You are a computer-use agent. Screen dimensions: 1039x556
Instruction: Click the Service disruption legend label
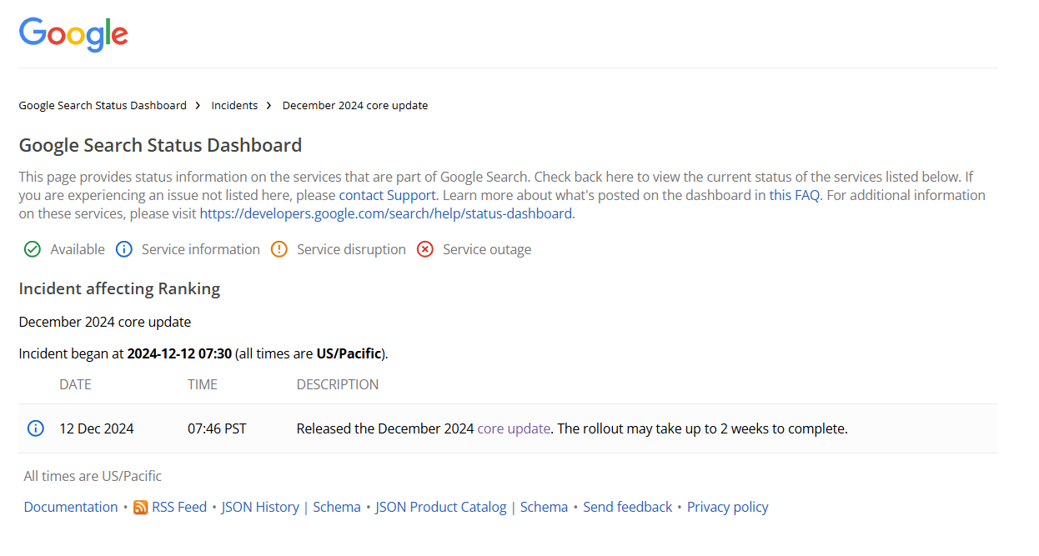[x=351, y=249]
